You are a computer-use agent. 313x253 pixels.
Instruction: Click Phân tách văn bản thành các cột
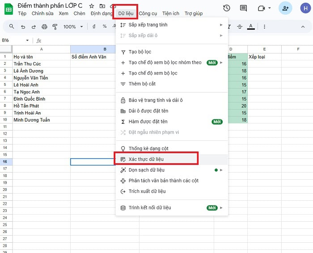163,181
